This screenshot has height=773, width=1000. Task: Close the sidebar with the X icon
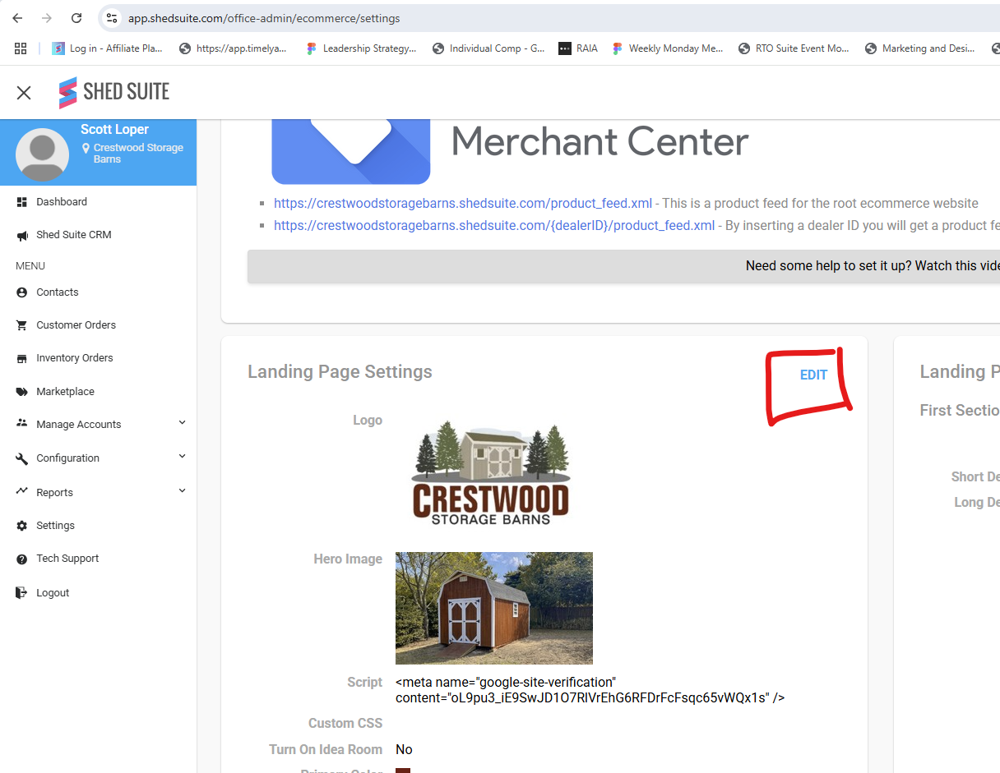pyautogui.click(x=24, y=93)
